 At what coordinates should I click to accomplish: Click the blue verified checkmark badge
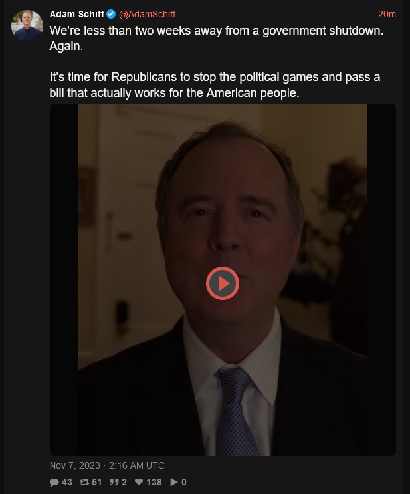coord(111,14)
